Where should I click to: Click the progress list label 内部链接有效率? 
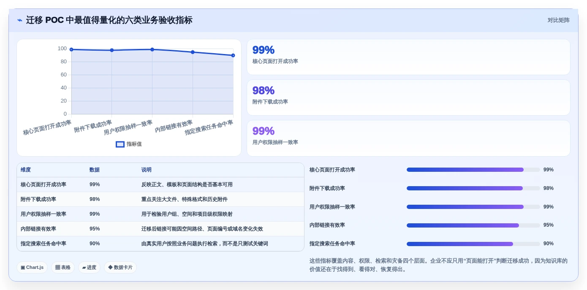(327, 225)
